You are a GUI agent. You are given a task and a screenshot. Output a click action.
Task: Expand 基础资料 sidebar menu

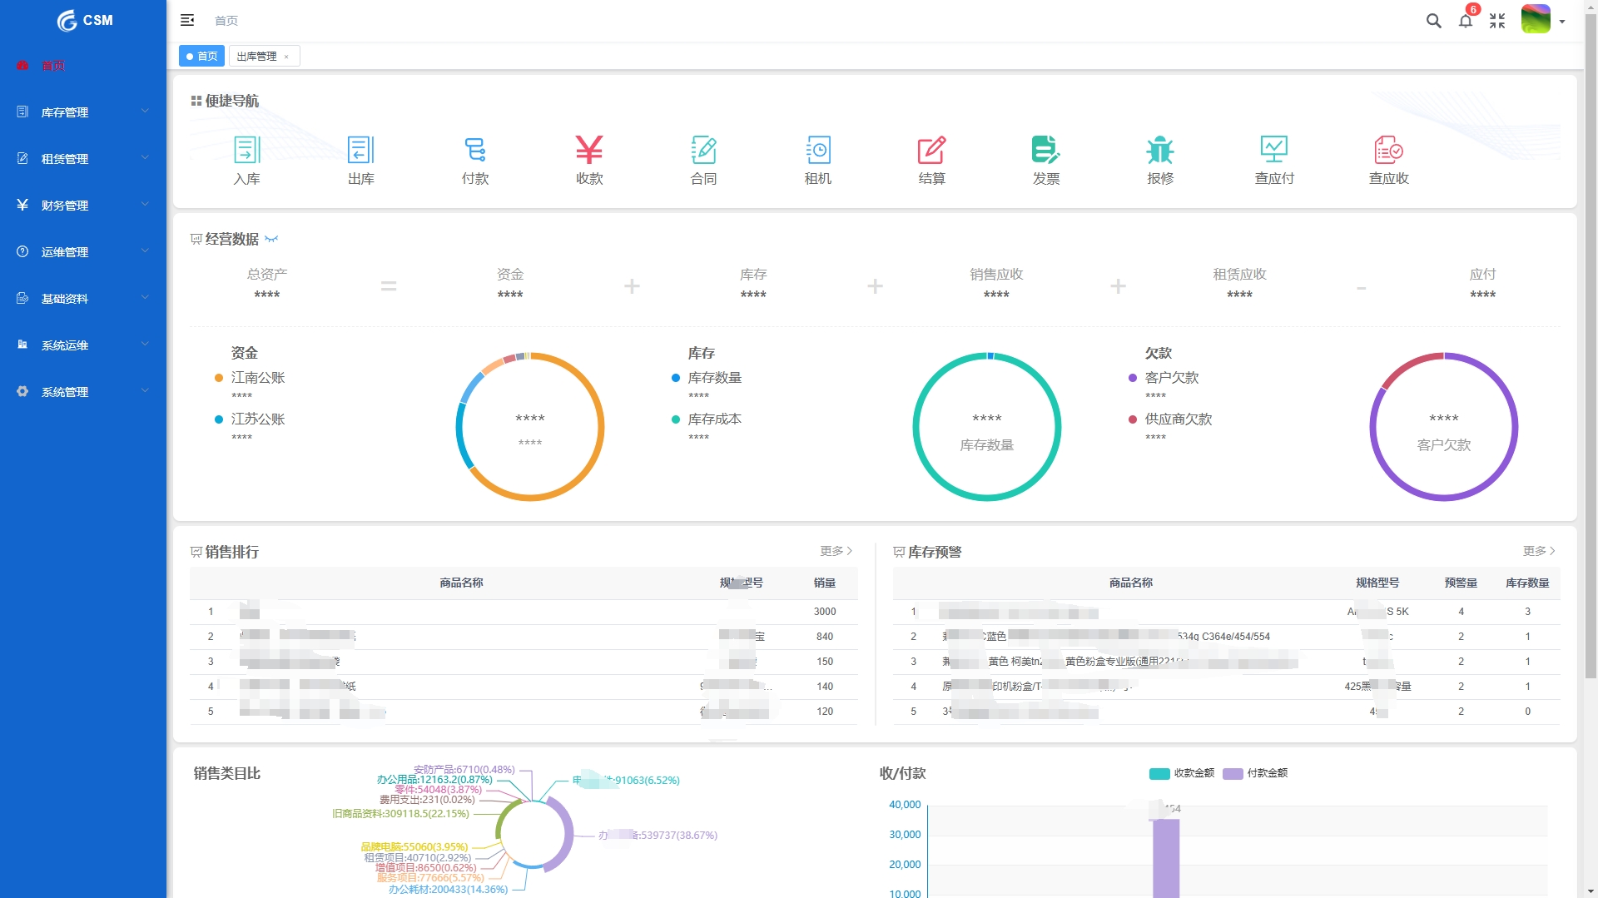click(x=83, y=298)
